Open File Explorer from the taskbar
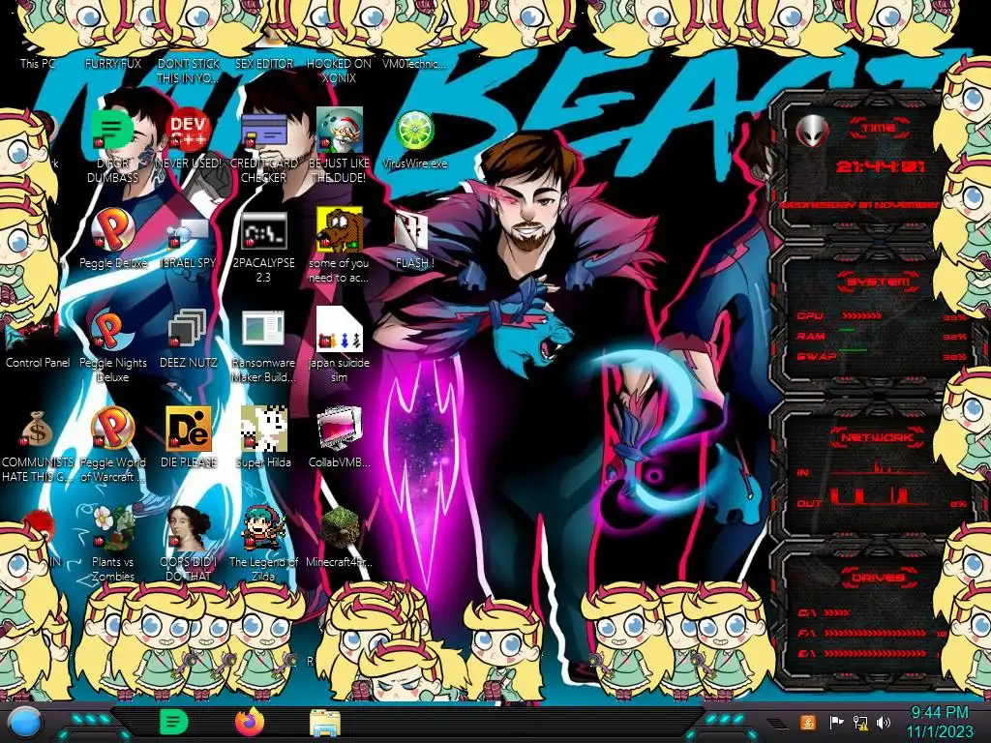 pyautogui.click(x=325, y=723)
